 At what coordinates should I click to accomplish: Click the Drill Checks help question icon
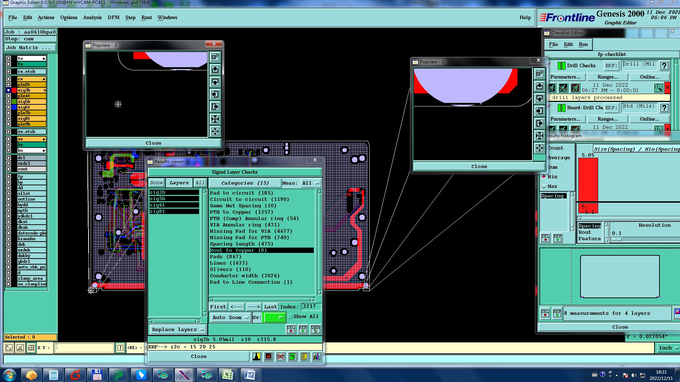click(x=664, y=66)
